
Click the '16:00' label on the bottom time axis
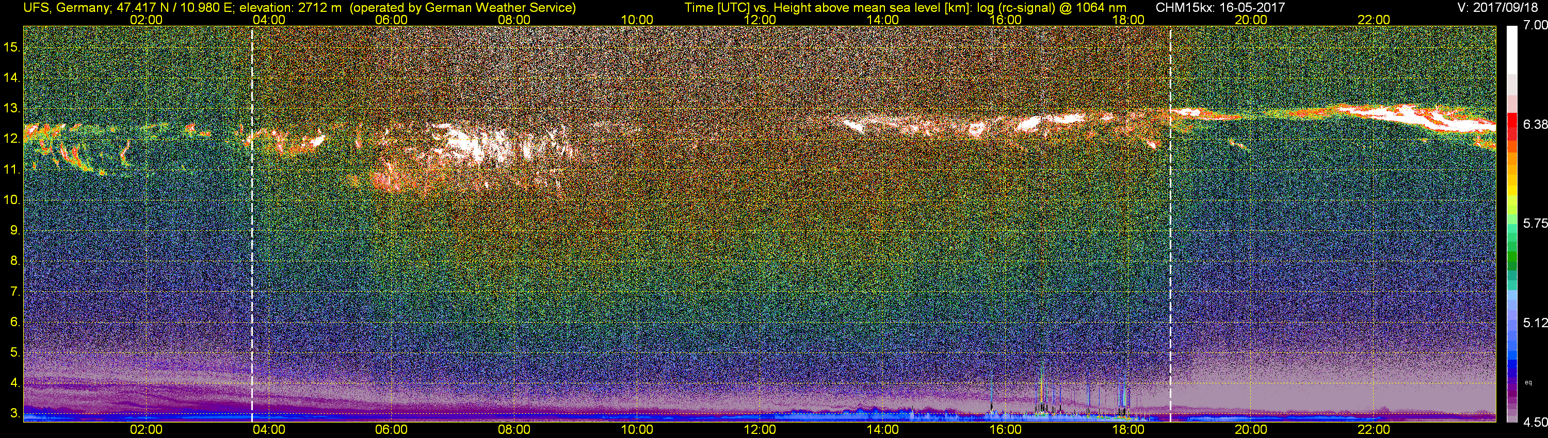1005,430
